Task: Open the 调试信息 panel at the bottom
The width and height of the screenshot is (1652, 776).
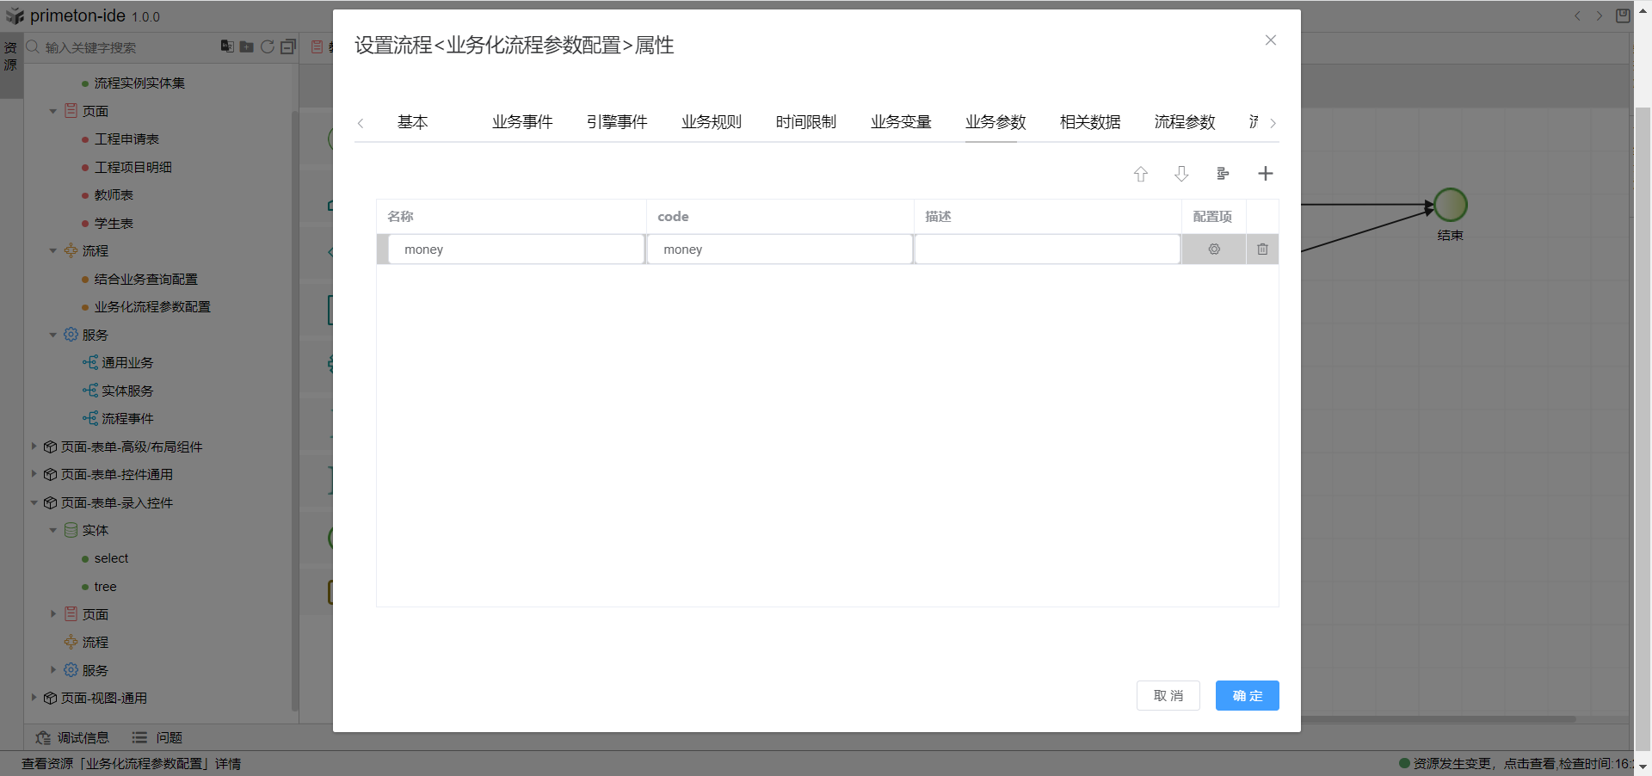Action: [73, 737]
